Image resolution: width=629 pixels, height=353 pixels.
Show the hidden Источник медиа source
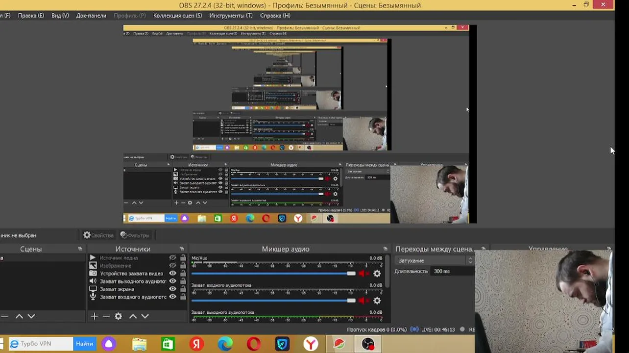pyautogui.click(x=172, y=258)
